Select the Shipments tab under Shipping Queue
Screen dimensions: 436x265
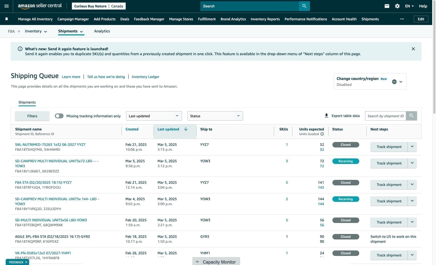(x=27, y=102)
